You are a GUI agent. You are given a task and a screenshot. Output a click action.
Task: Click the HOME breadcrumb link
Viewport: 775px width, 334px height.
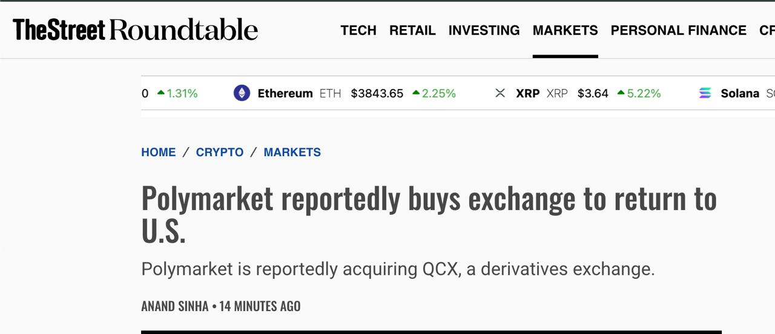tap(159, 152)
